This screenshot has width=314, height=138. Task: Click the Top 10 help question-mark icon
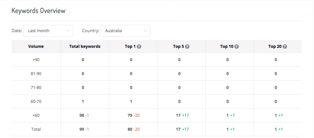tap(236, 47)
